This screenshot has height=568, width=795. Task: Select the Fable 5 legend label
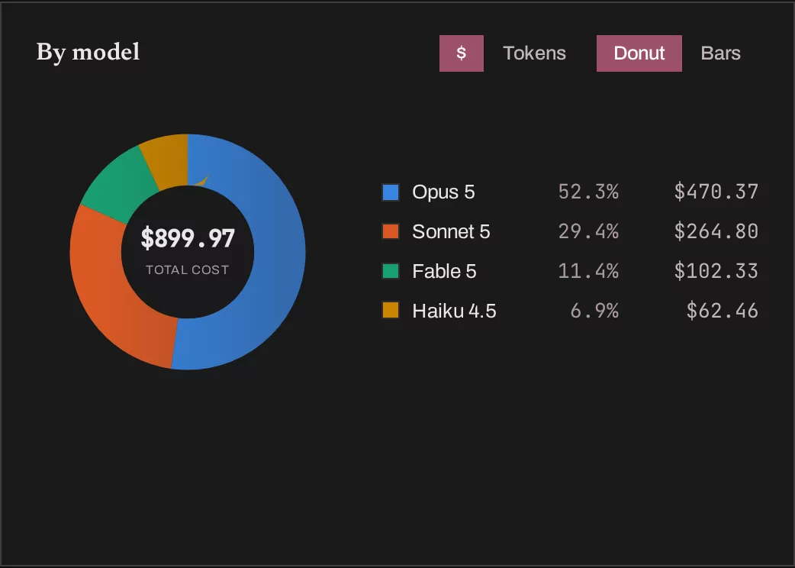pos(444,271)
